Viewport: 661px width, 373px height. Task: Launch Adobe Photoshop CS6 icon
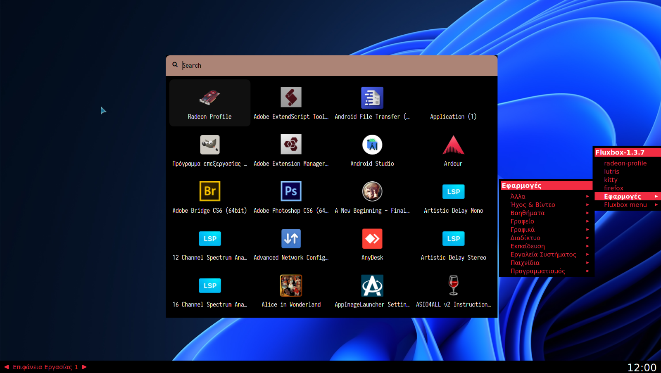point(291,191)
